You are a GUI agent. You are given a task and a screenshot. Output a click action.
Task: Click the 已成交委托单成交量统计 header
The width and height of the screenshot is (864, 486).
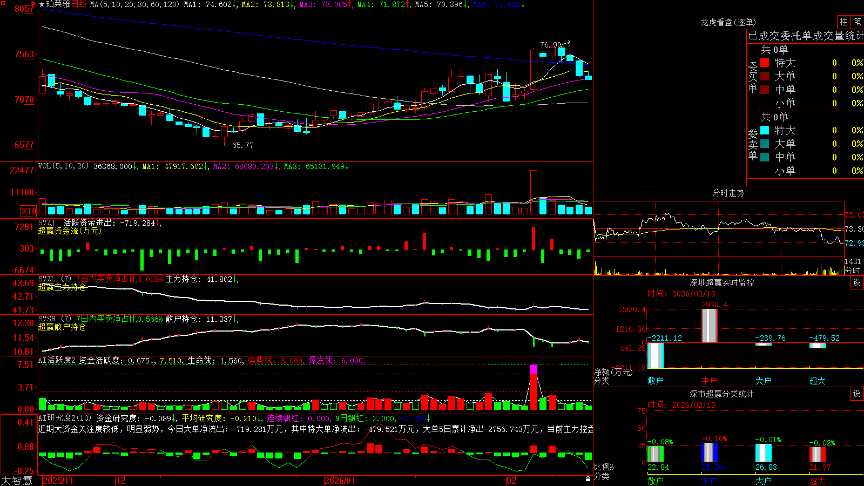point(806,36)
